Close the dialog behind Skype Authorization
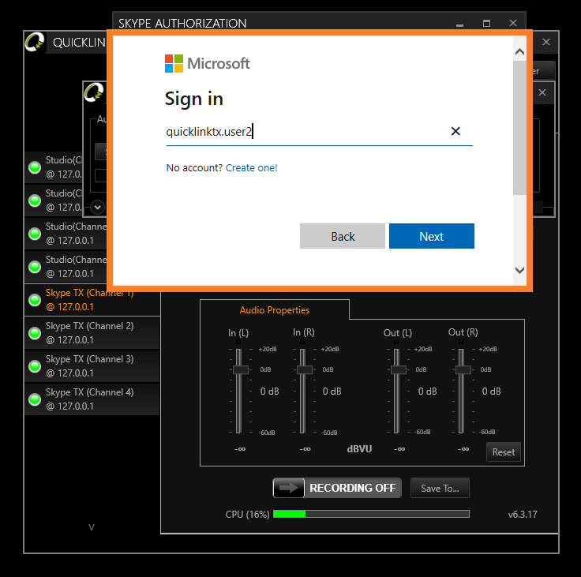581x577 pixels. (x=542, y=92)
